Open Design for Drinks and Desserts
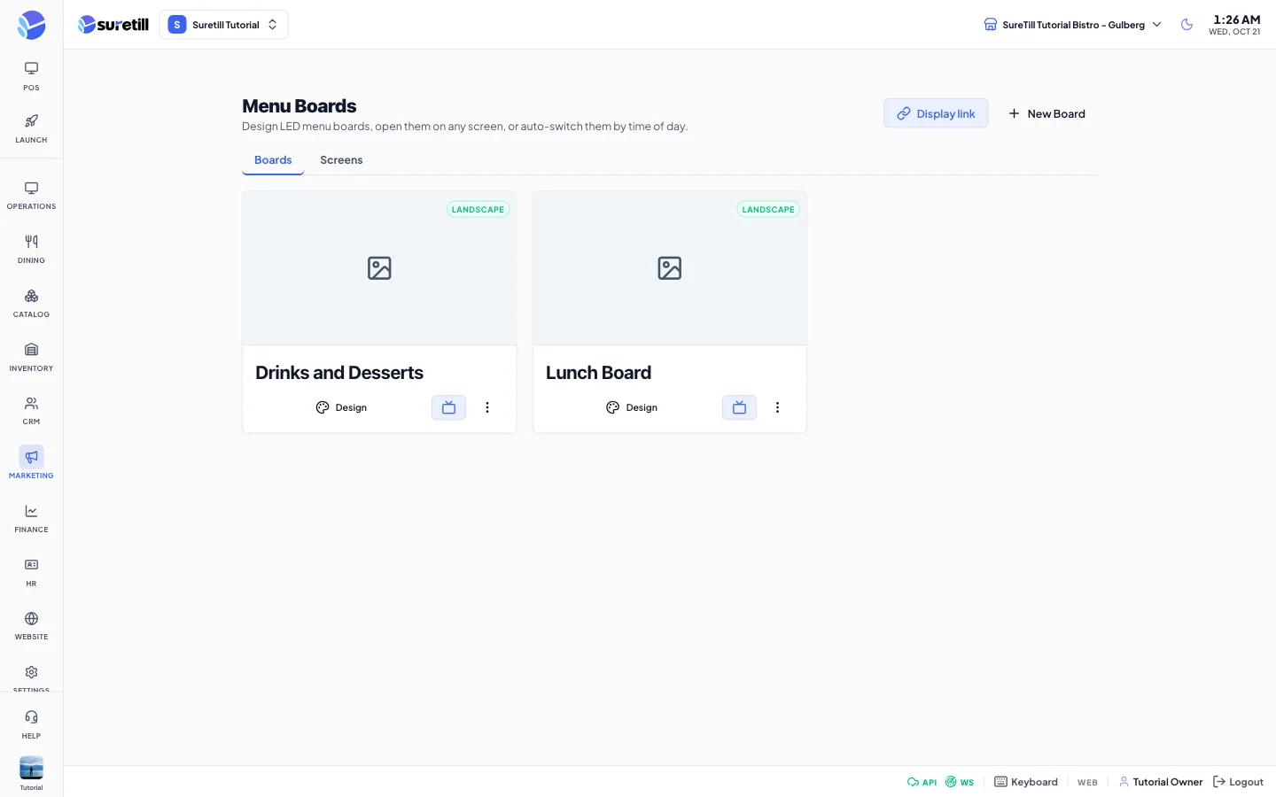Image resolution: width=1276 pixels, height=797 pixels. 341,407
